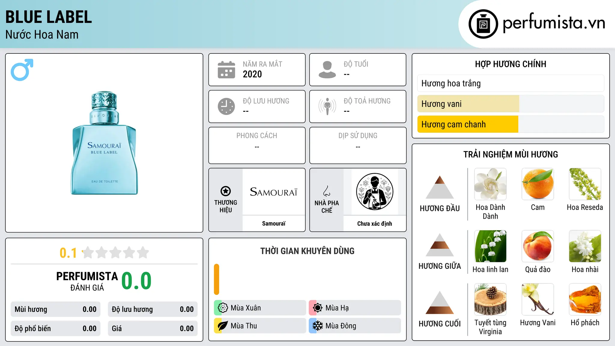Click the Nước Hoa Nam subtitle
Image resolution: width=615 pixels, height=346 pixels.
click(x=42, y=35)
